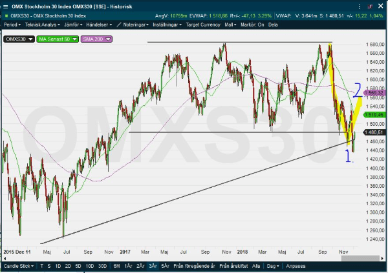
Task: Click the green 1 519,46 MA price label
Action: coord(374,115)
